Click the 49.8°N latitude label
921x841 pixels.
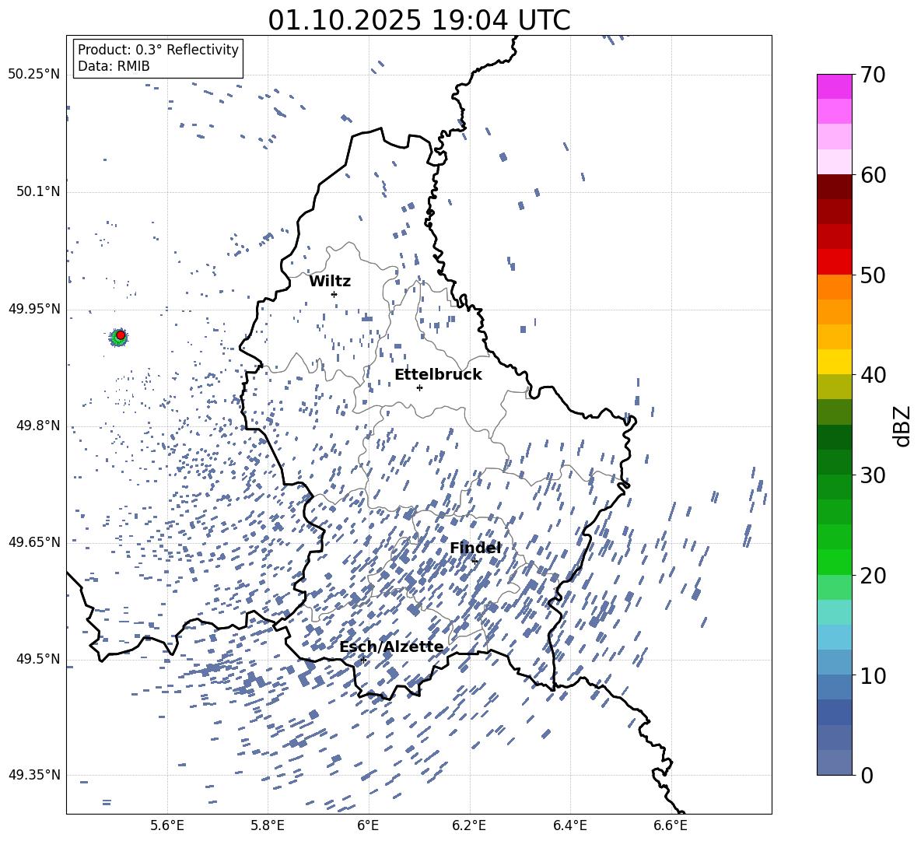[39, 426]
